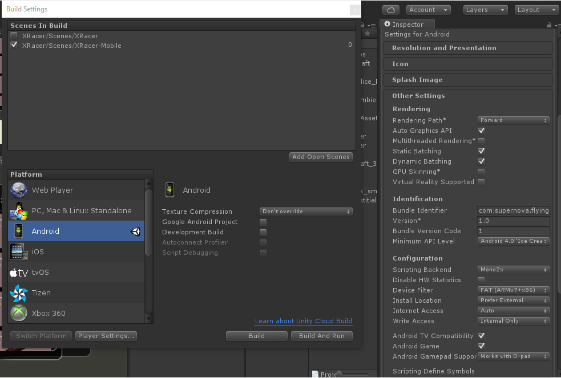The height and width of the screenshot is (378, 561).
Task: Pick the Xbox 360 platform icon
Action: pyautogui.click(x=19, y=314)
